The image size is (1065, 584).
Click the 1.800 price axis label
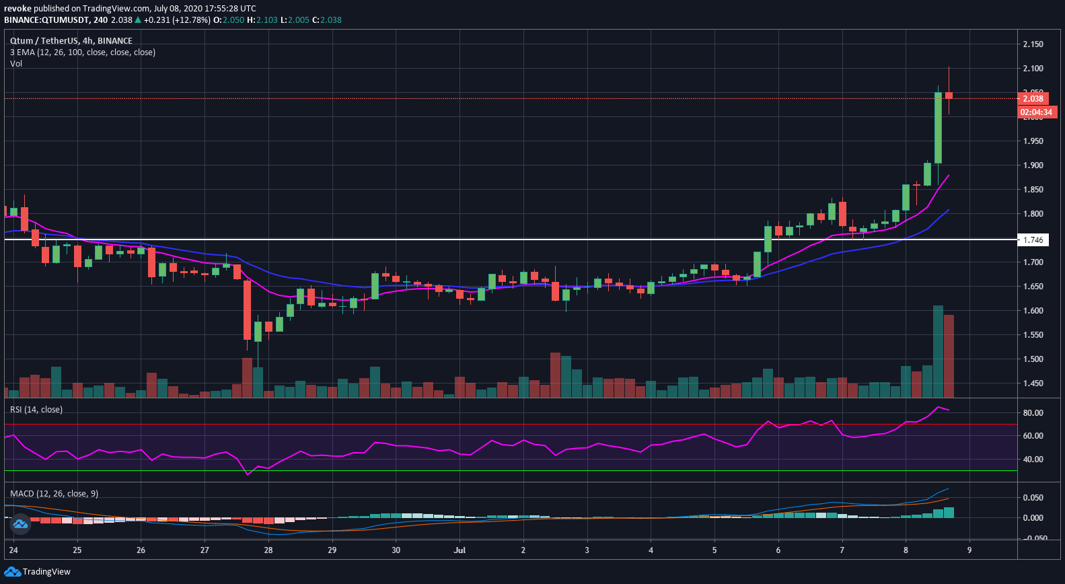(x=1033, y=214)
